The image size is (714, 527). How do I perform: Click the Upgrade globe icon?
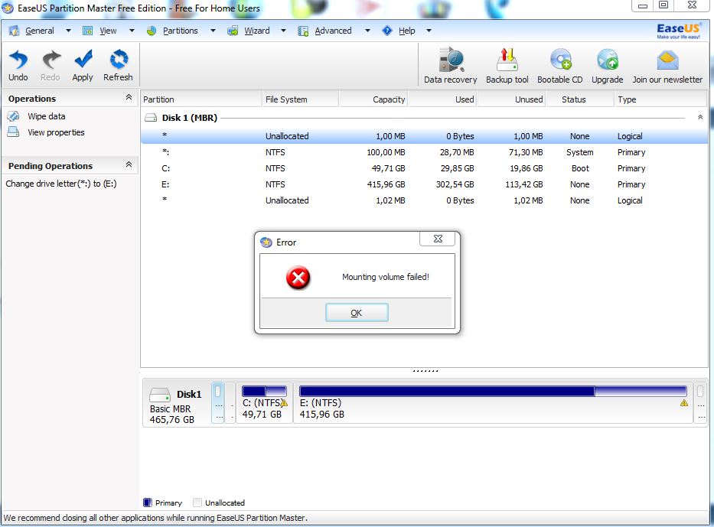pos(607,60)
